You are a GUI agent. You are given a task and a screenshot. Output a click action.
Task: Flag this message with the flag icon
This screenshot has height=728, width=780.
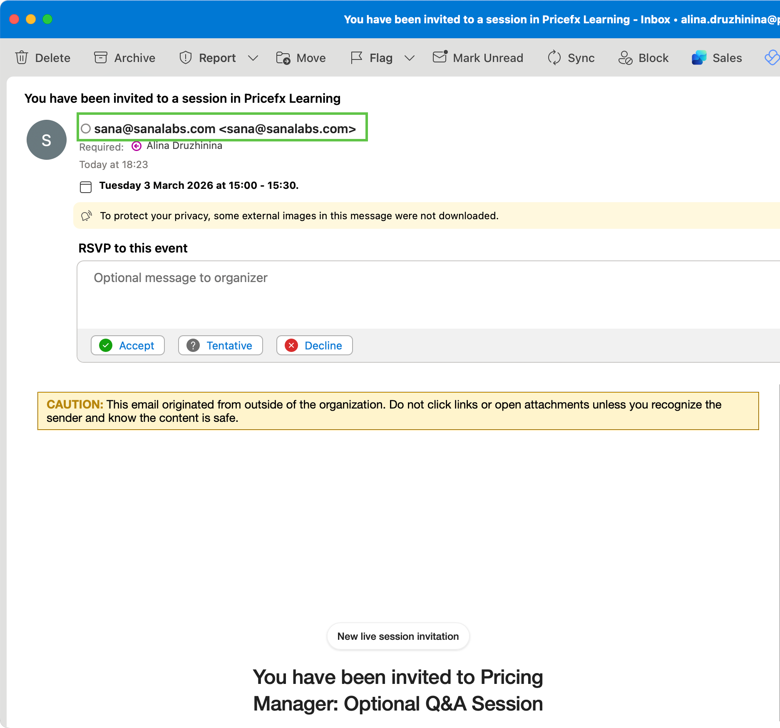(x=357, y=58)
